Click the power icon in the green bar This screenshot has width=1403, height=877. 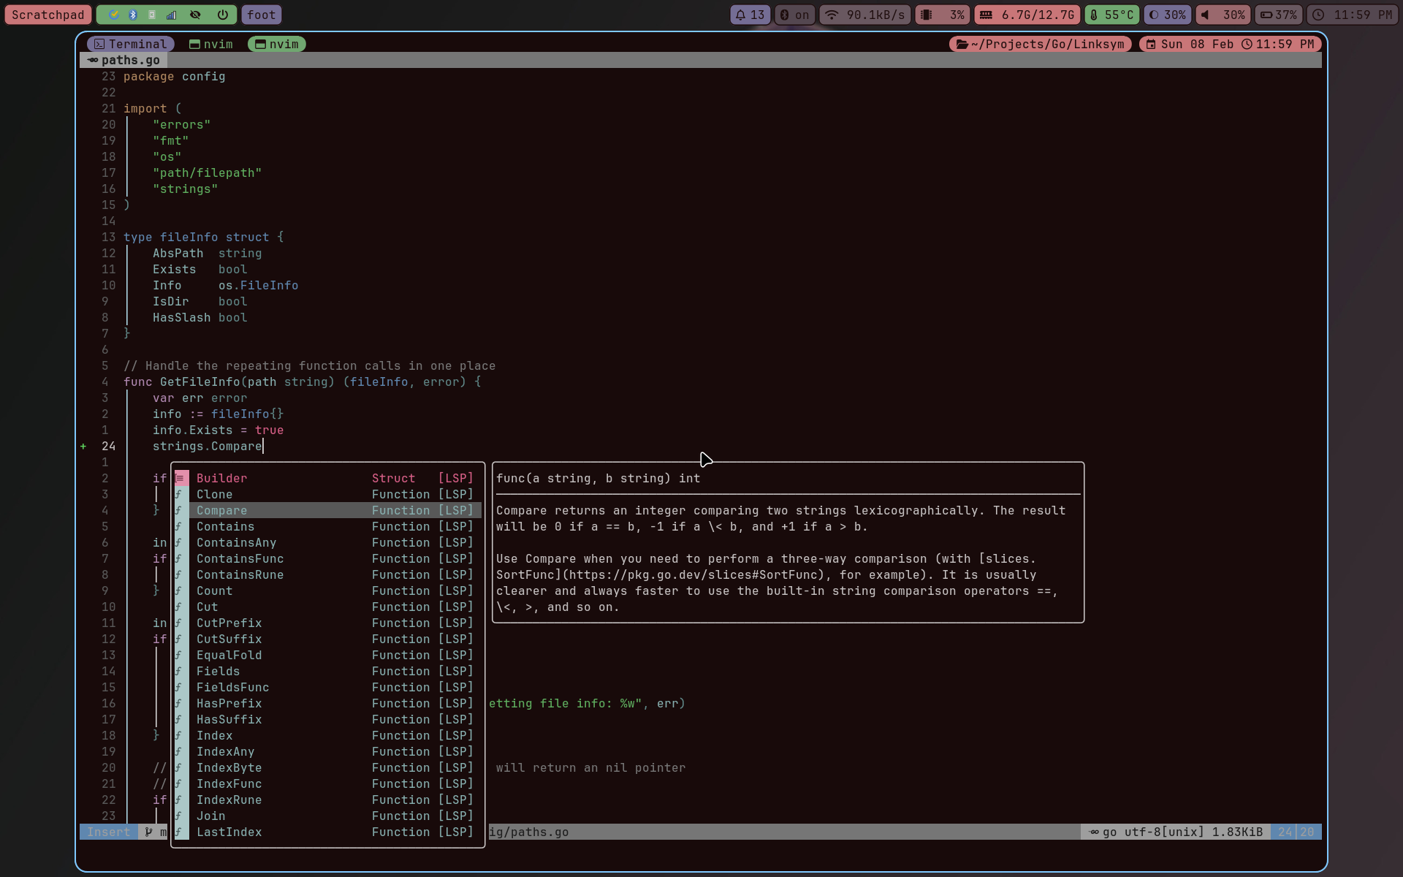tap(222, 15)
